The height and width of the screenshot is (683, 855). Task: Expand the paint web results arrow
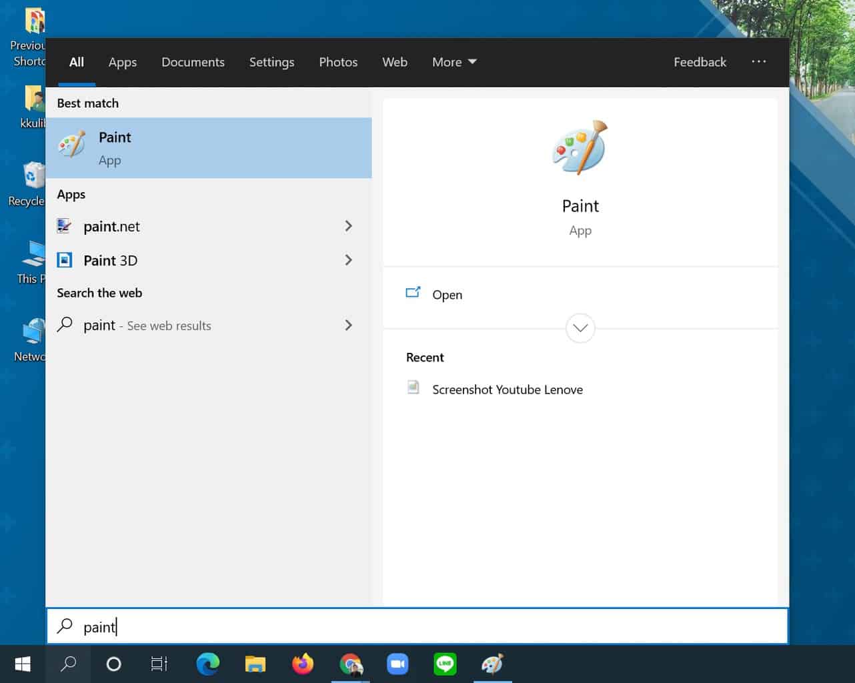(348, 325)
